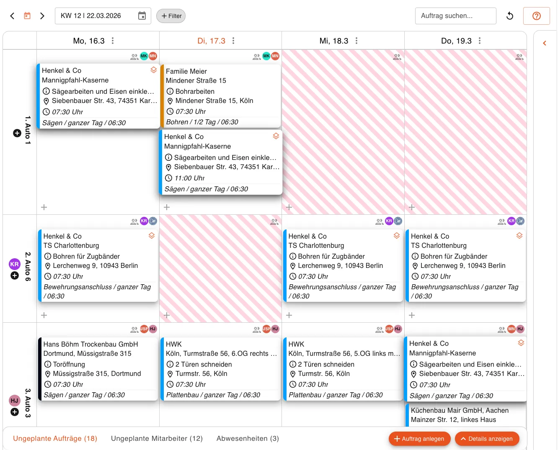
Task: Click the Filter chip button
Action: tap(171, 16)
